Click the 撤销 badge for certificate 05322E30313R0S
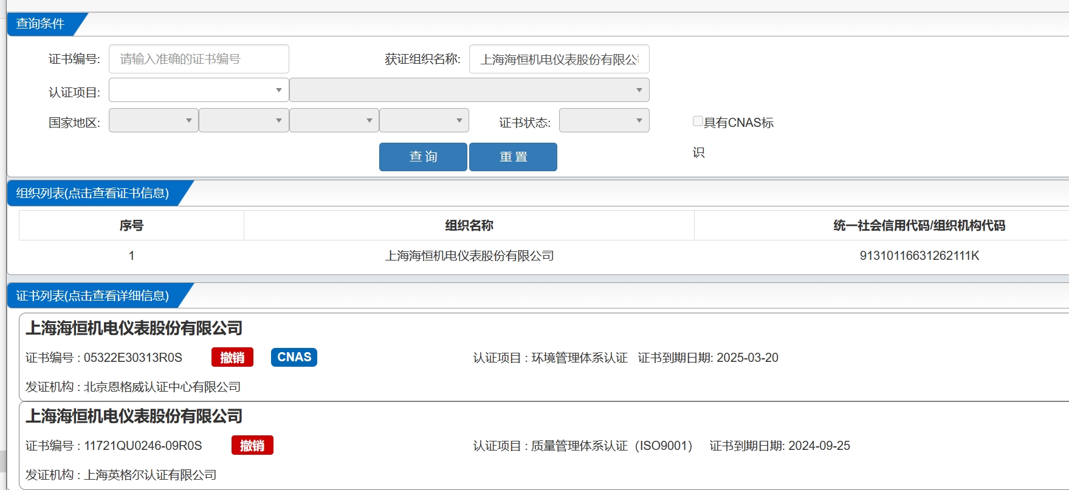 click(x=232, y=358)
